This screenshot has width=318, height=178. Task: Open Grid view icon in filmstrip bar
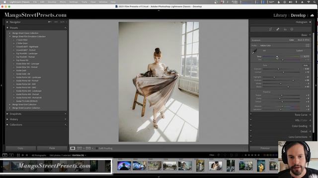click(x=18, y=155)
